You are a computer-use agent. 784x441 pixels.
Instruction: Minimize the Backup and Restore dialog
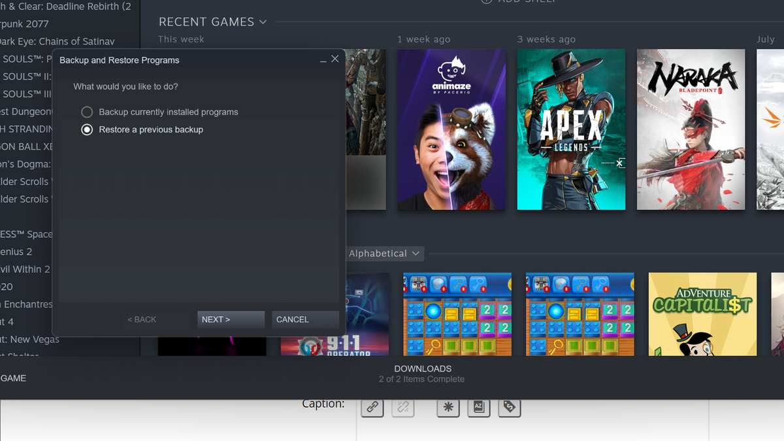(323, 59)
